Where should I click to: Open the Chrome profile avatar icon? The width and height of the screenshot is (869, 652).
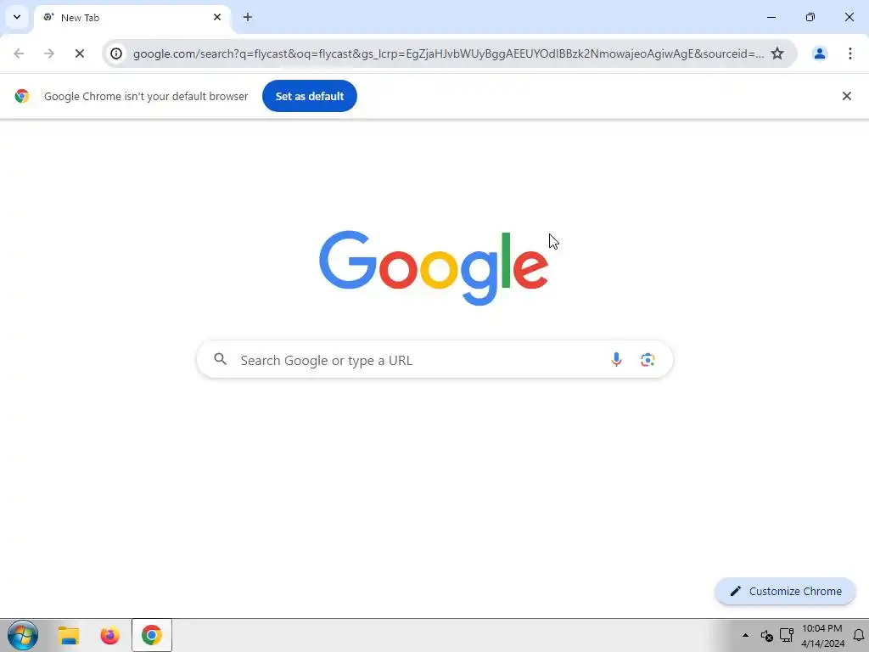(819, 53)
